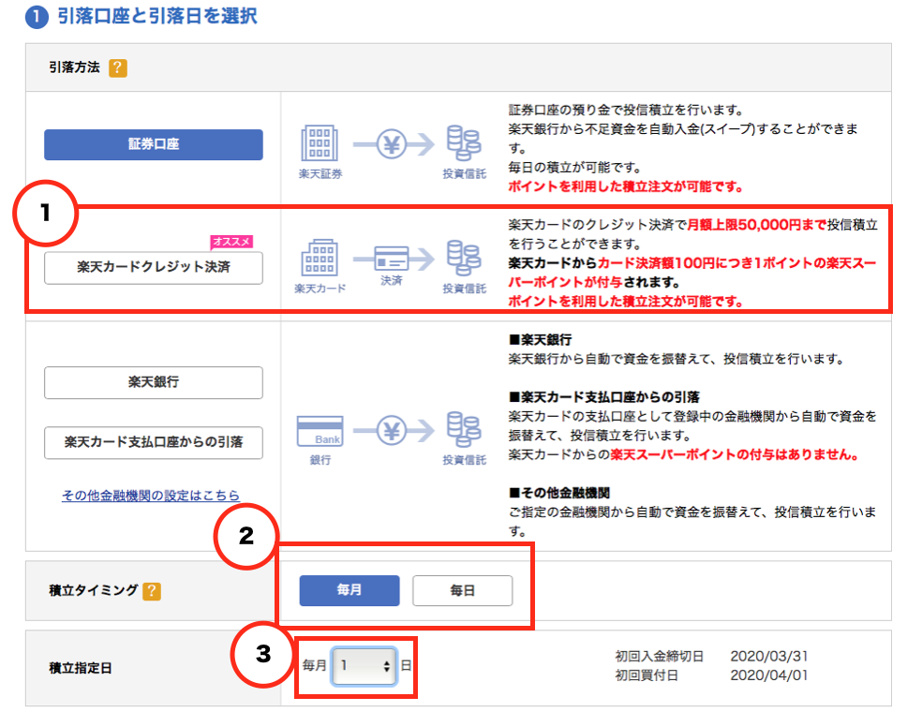
Task: Choose the 証券口座 withdrawal method
Action: (154, 145)
